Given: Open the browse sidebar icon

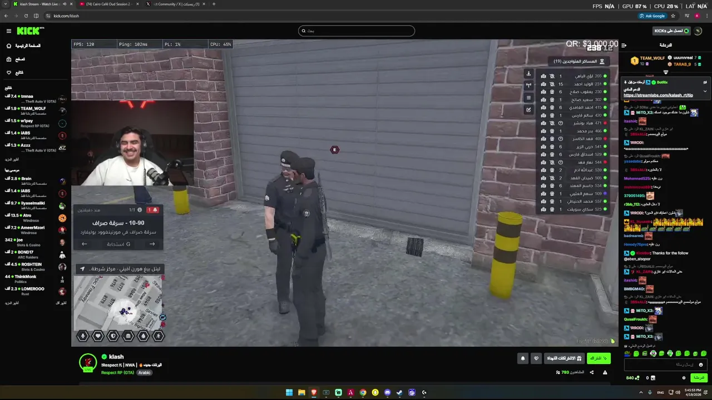Looking at the screenshot, I should click(x=9, y=59).
